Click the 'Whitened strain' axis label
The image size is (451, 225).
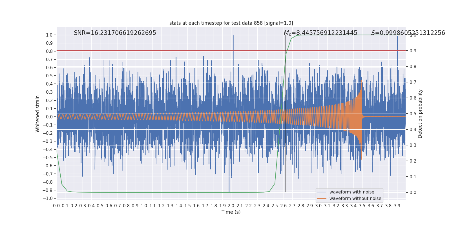coord(38,114)
